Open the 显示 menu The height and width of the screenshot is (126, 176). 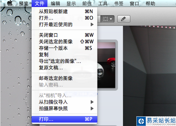(71, 4)
